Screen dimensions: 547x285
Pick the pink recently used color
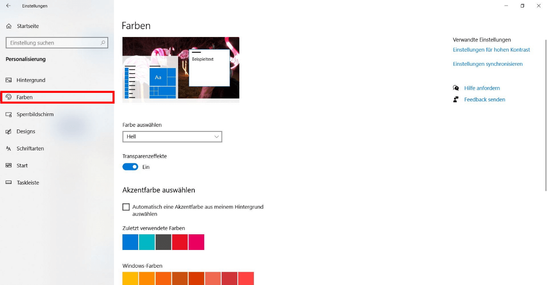pos(196,242)
